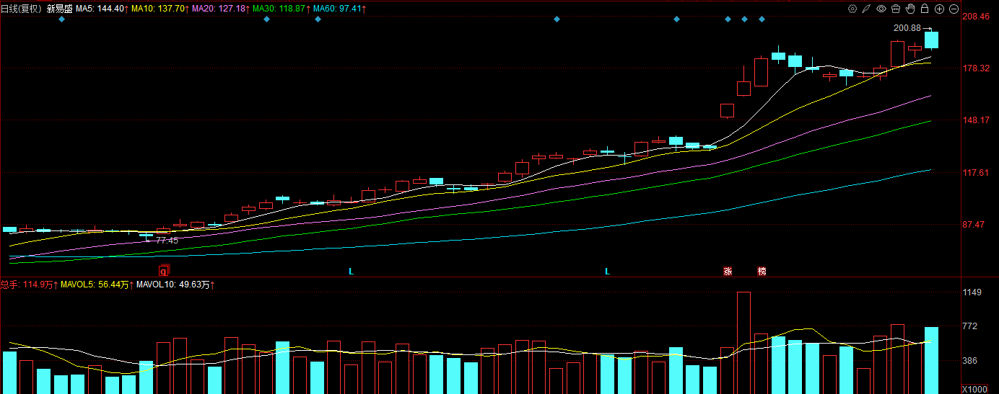Click the 178.32 price axis value
999x394 pixels.
pos(976,68)
